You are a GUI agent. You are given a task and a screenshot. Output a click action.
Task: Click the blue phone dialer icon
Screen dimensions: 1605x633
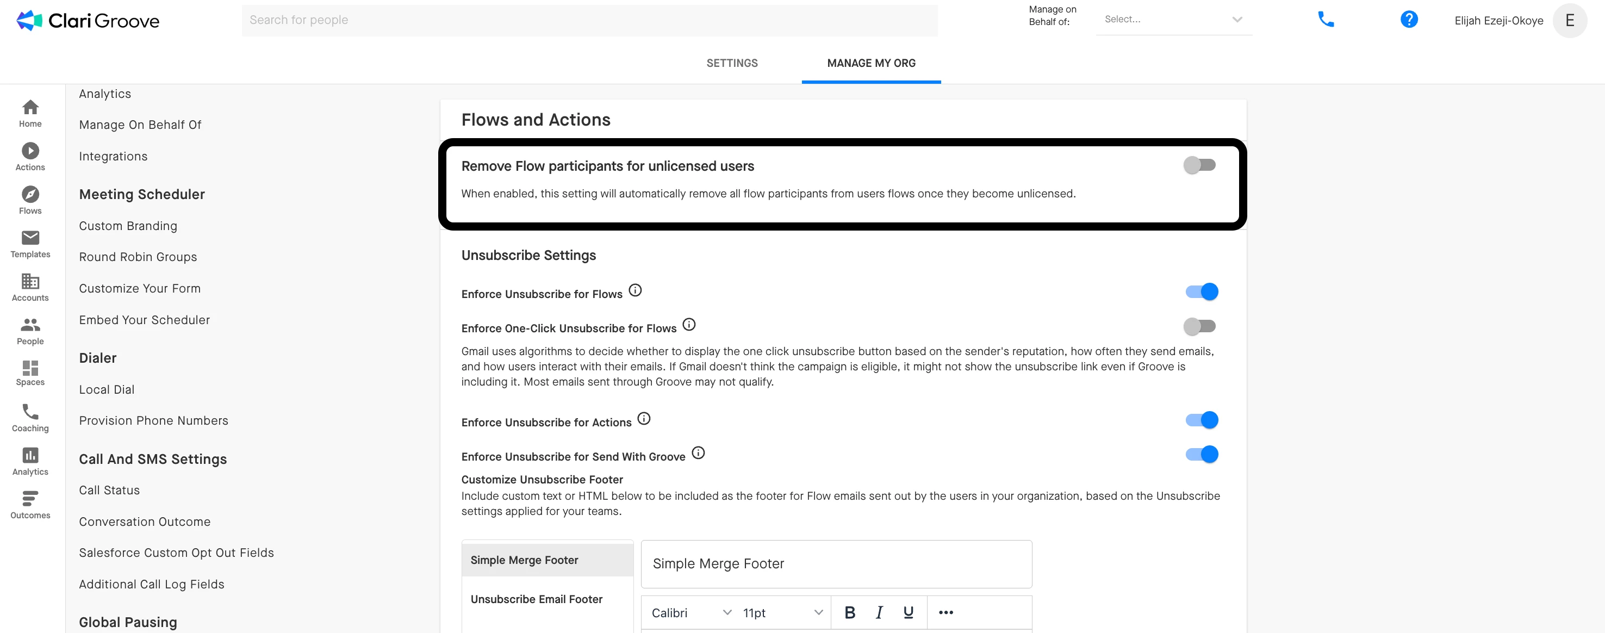[x=1325, y=20]
